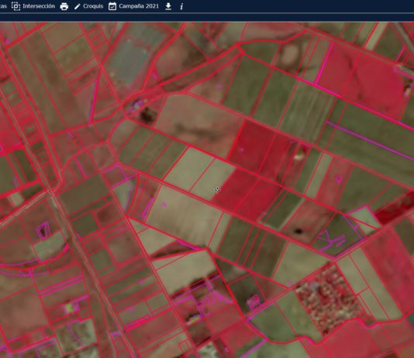Open the Intersección tool
The height and width of the screenshot is (358, 414).
click(33, 6)
